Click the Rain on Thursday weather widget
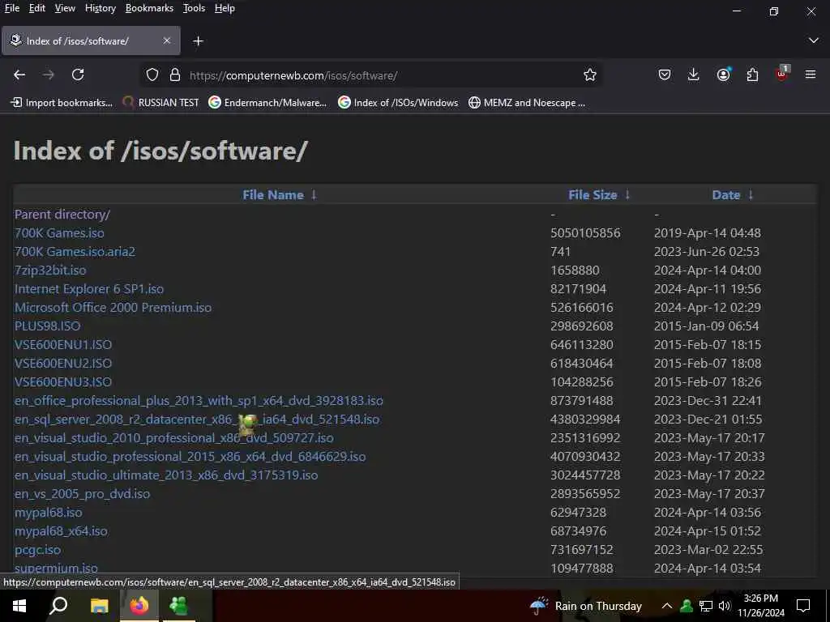Image resolution: width=830 pixels, height=622 pixels. pos(585,606)
